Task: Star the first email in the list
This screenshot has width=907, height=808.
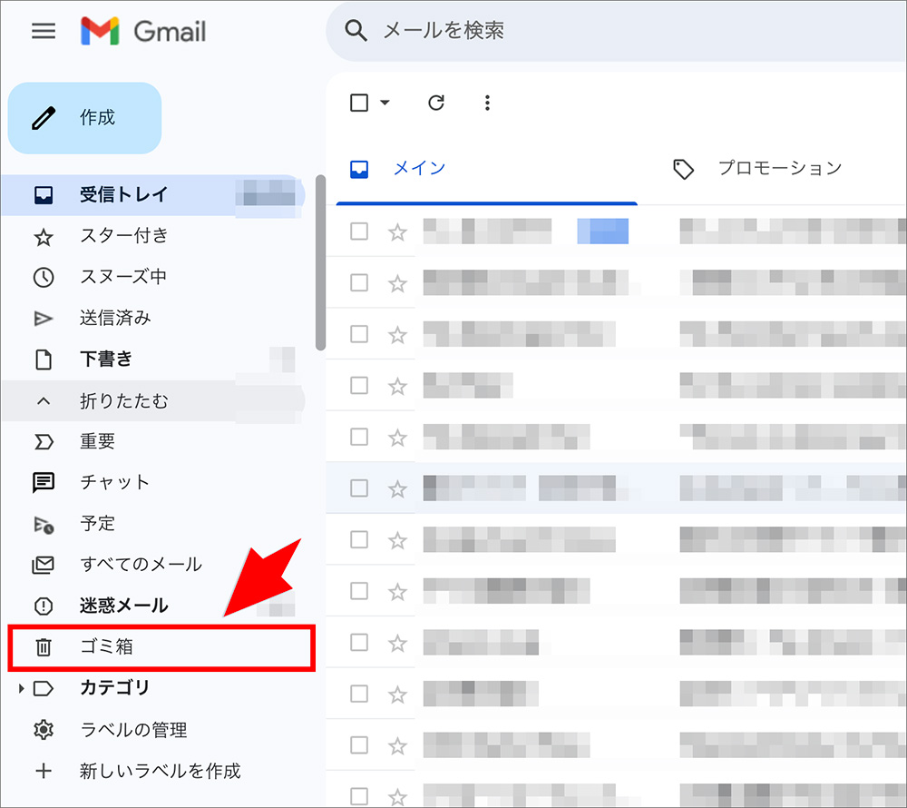Action: pos(396,232)
